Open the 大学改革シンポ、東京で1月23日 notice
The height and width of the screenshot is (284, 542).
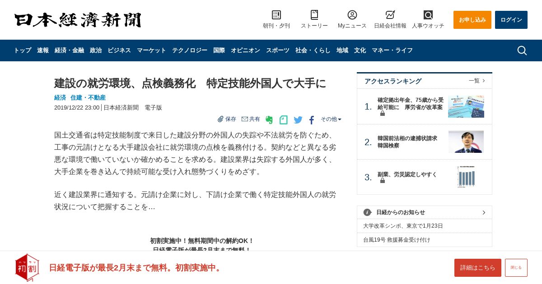click(403, 226)
